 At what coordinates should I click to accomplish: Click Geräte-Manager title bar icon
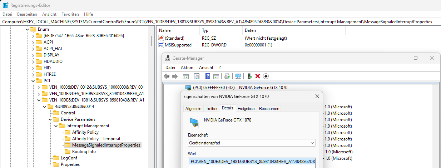pyautogui.click(x=168, y=58)
